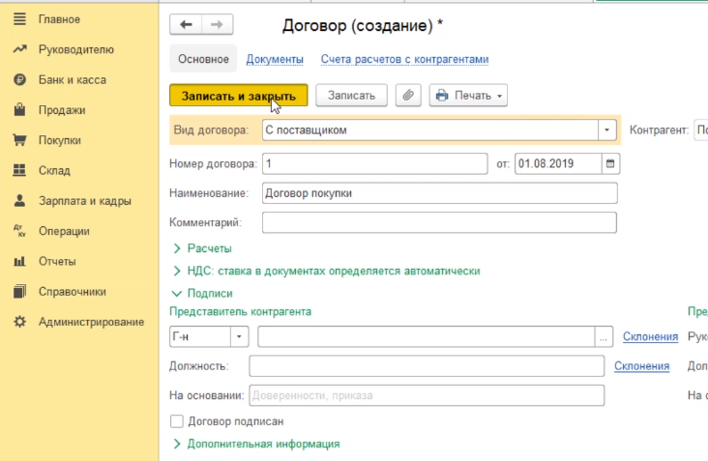Viewport: 708px width, 461px height.
Task: Open Счета расчетов с контрагентами tab
Action: tap(404, 59)
